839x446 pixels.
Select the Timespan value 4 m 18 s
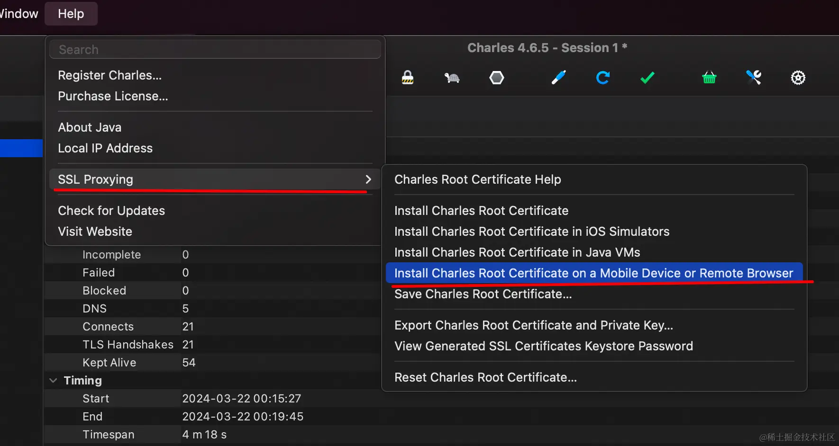click(204, 435)
